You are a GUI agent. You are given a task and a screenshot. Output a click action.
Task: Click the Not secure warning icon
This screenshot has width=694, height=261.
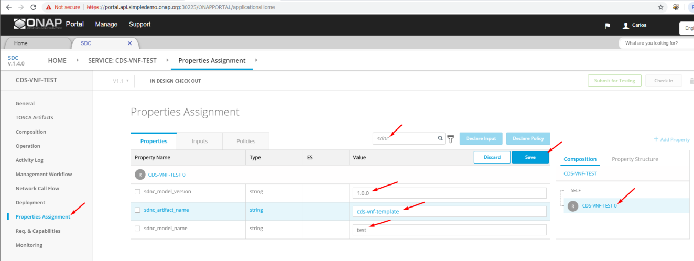coord(48,7)
